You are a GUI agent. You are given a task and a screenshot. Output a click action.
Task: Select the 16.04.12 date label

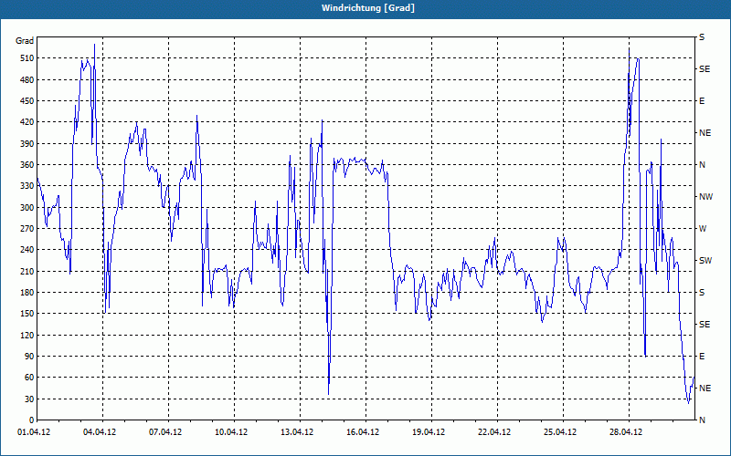(363, 432)
